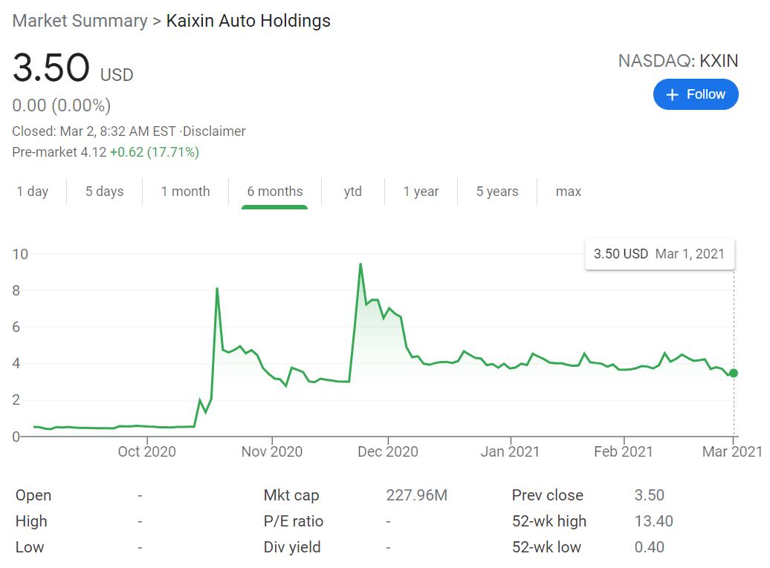770x568 pixels.
Task: Select the 6 months tab
Action: [275, 192]
